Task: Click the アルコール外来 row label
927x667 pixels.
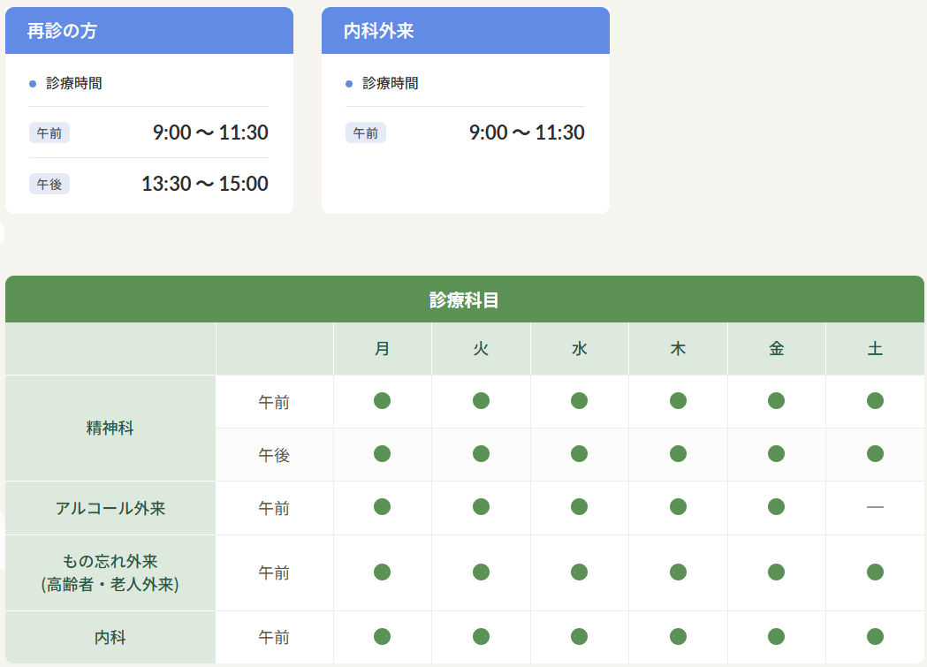Action: [110, 508]
